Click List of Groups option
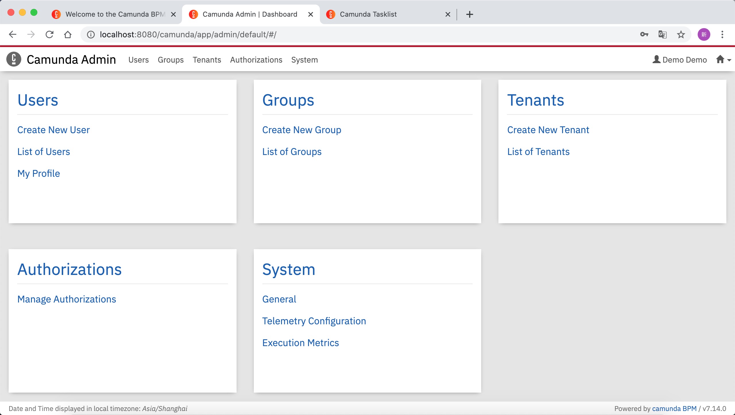735x415 pixels. [292, 152]
